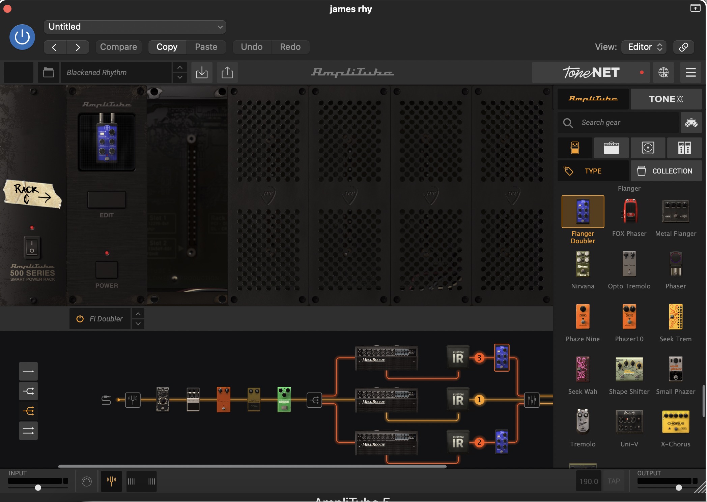This screenshot has height=502, width=707.
Task: Click the Undo button
Action: coord(252,47)
